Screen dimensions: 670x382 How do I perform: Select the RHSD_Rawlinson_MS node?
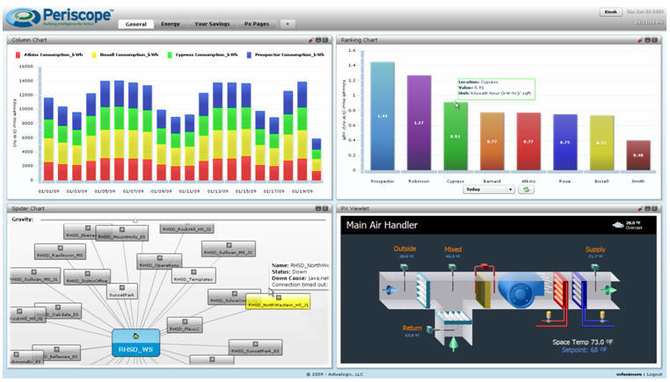[61, 251]
